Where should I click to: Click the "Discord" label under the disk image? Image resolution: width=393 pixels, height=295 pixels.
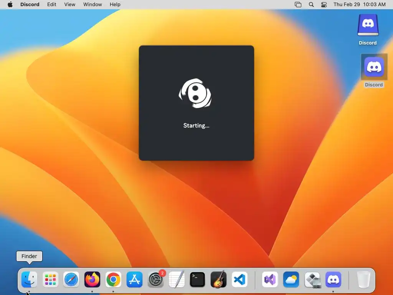tap(368, 43)
